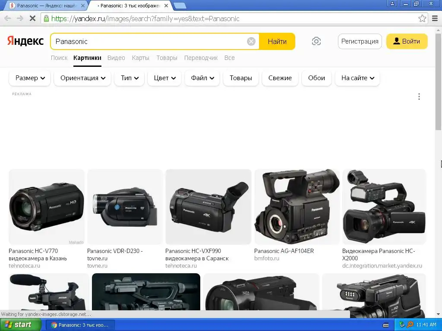This screenshot has width=442, height=331.
Task: Click the Yandex logo
Action: pos(25,41)
